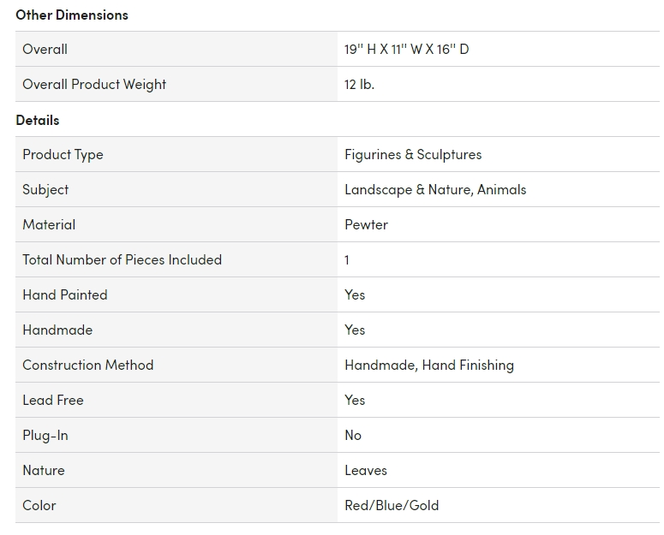This screenshot has width=664, height=535.
Task: Click the Total Number of Pieces Included label
Action: click(x=122, y=259)
